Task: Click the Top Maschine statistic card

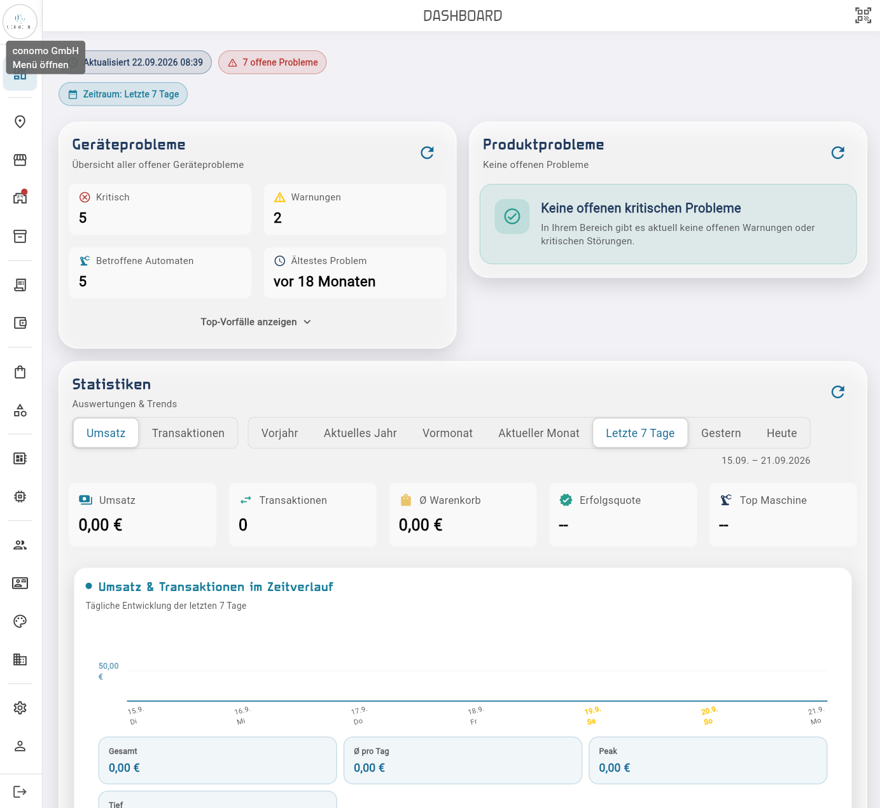Action: (783, 515)
